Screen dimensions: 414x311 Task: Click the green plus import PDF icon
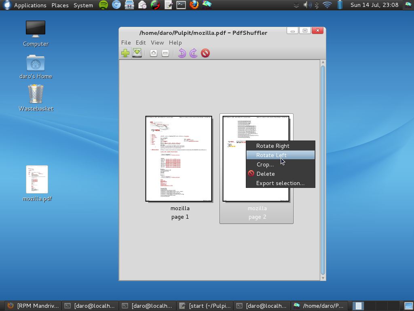(125, 53)
